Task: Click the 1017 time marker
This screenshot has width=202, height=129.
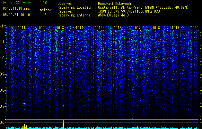Action: (x=137, y=28)
